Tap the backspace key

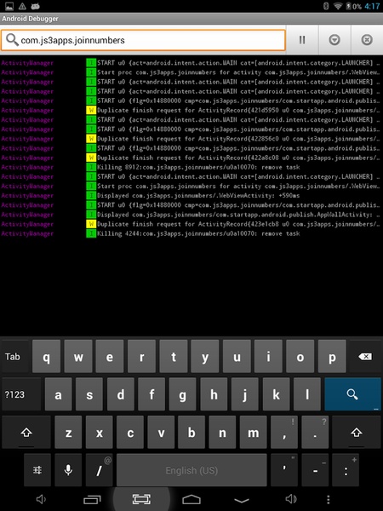click(x=365, y=357)
